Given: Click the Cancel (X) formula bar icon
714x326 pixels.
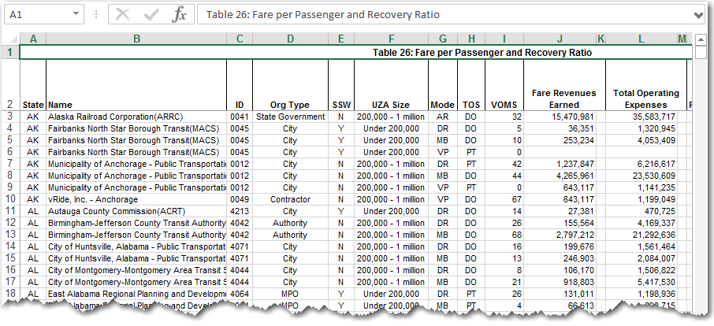Looking at the screenshot, I should (122, 14).
